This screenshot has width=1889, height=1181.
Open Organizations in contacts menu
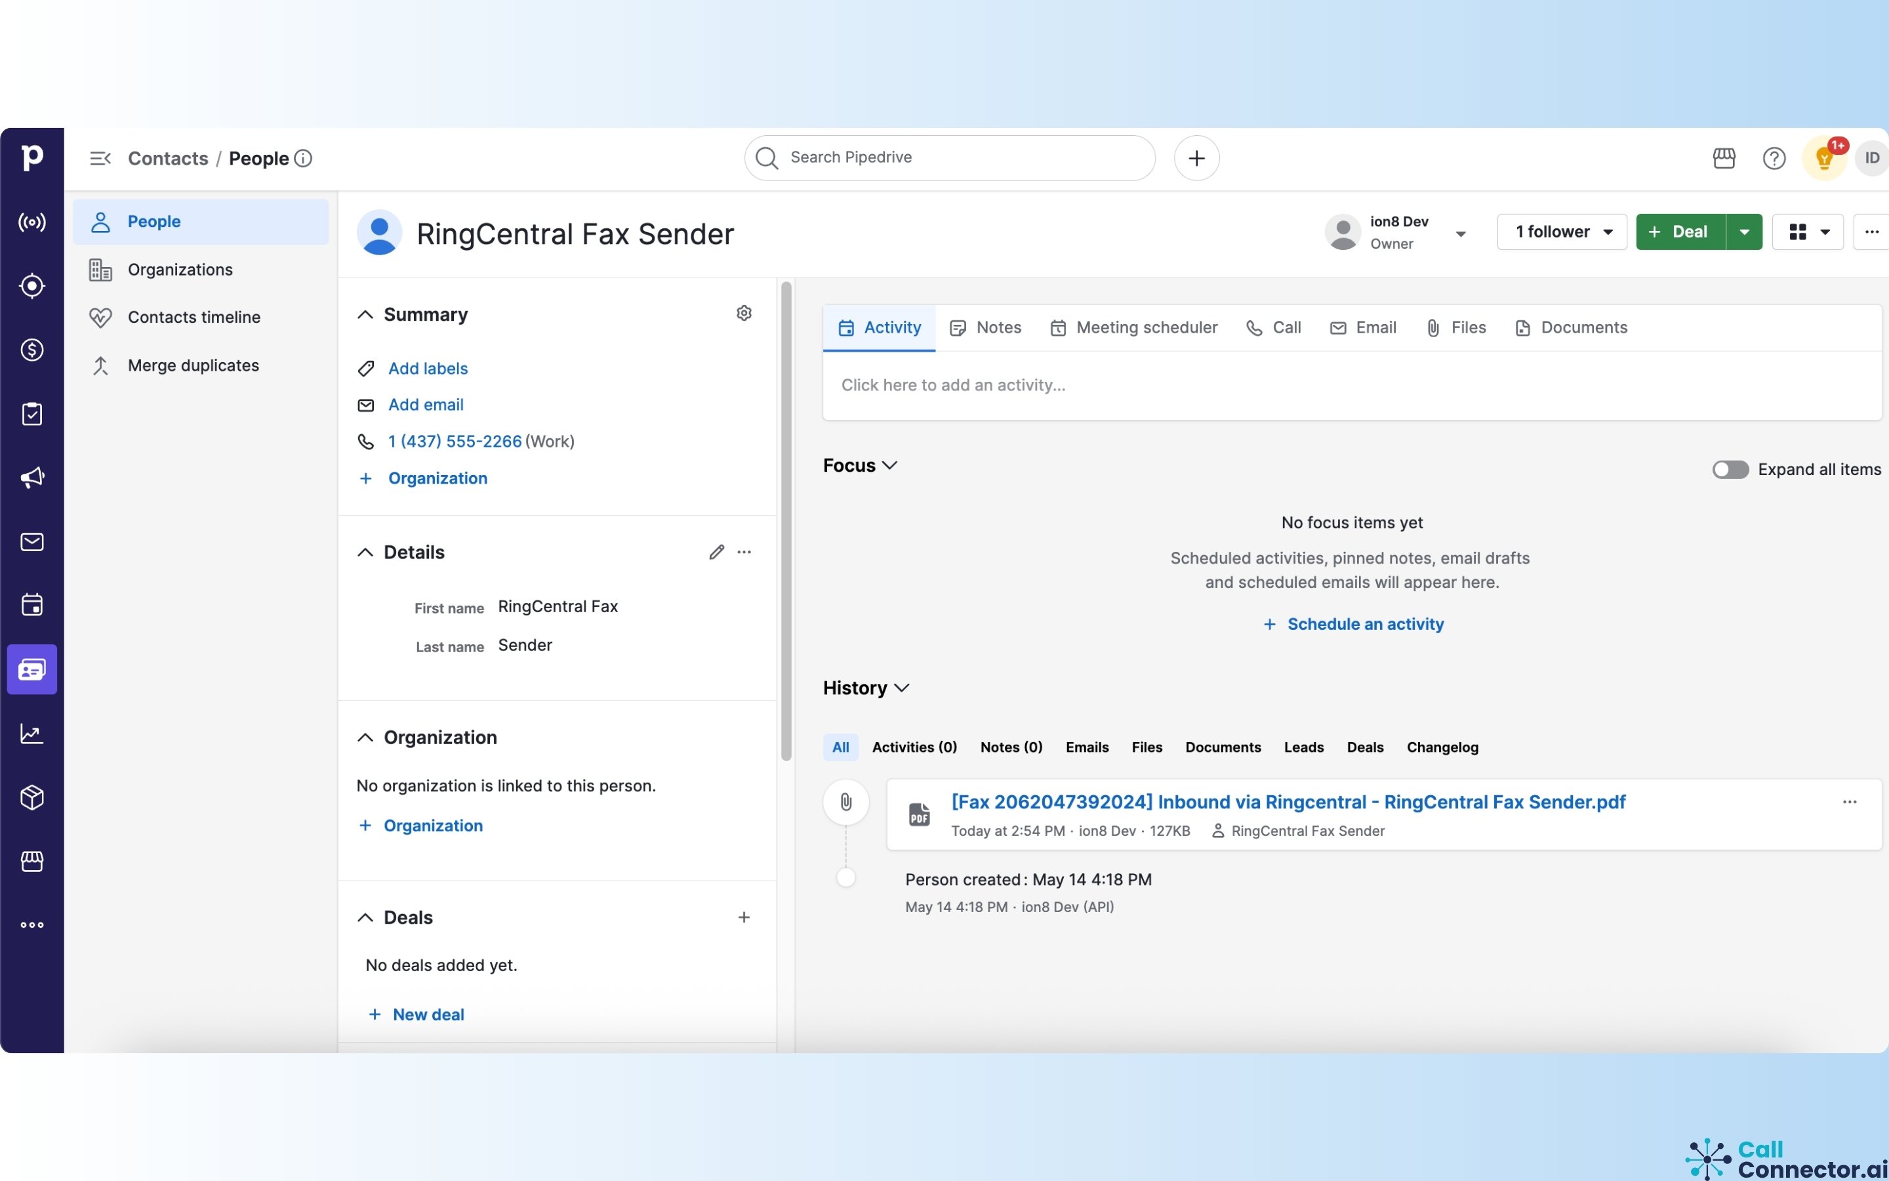pyautogui.click(x=201, y=270)
